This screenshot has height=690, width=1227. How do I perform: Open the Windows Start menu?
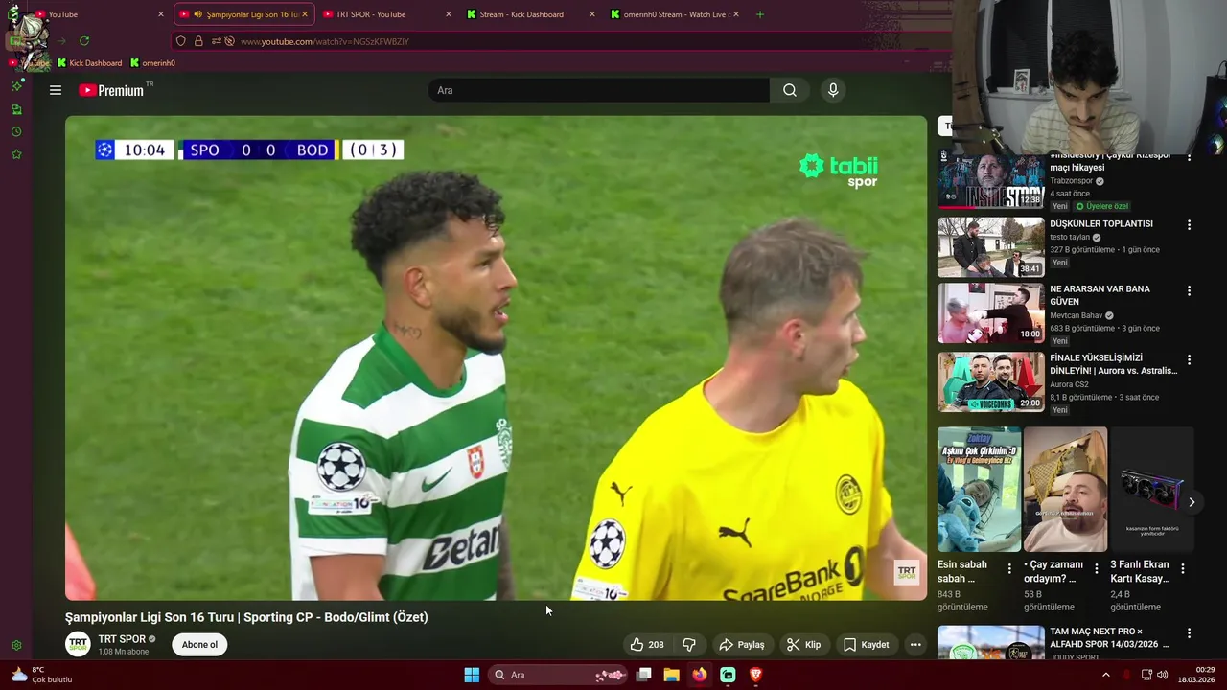472,675
